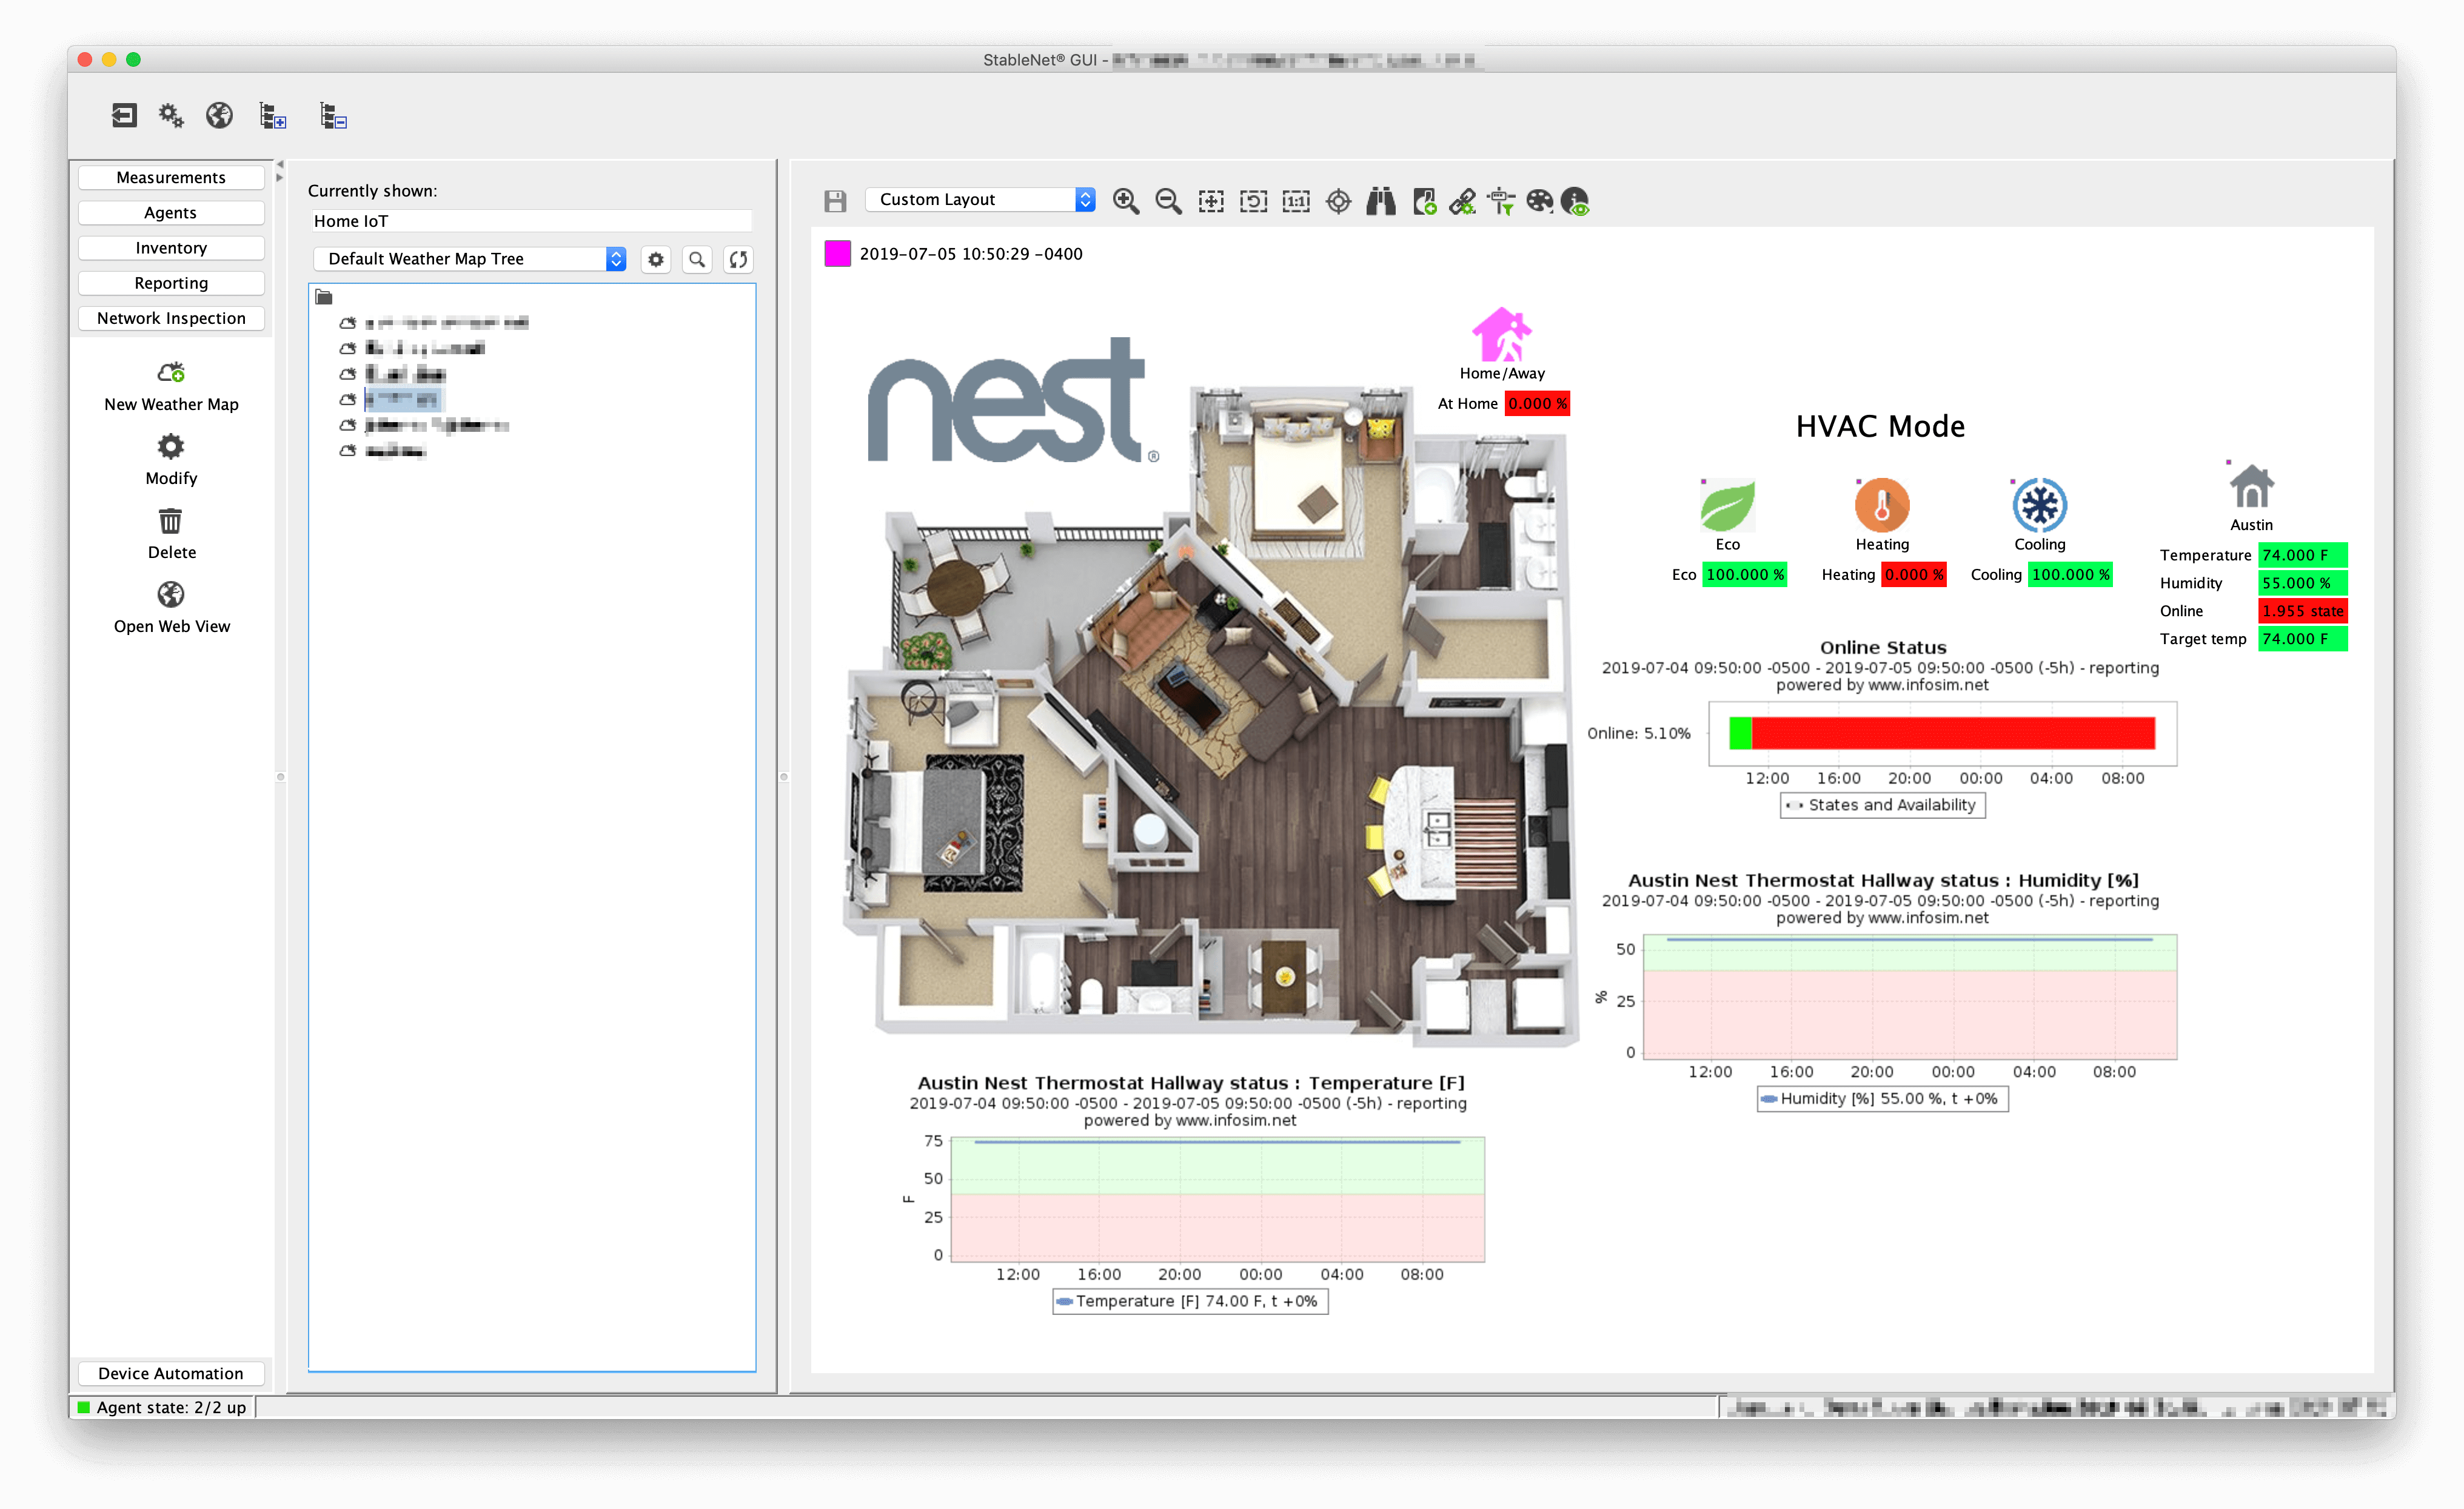Click the Modify gear icon in sidebar
The image size is (2464, 1509).
click(171, 446)
